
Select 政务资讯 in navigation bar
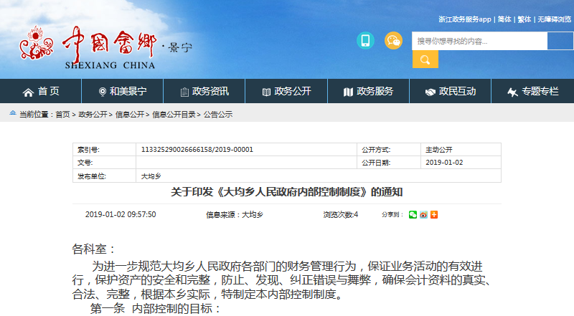[204, 91]
